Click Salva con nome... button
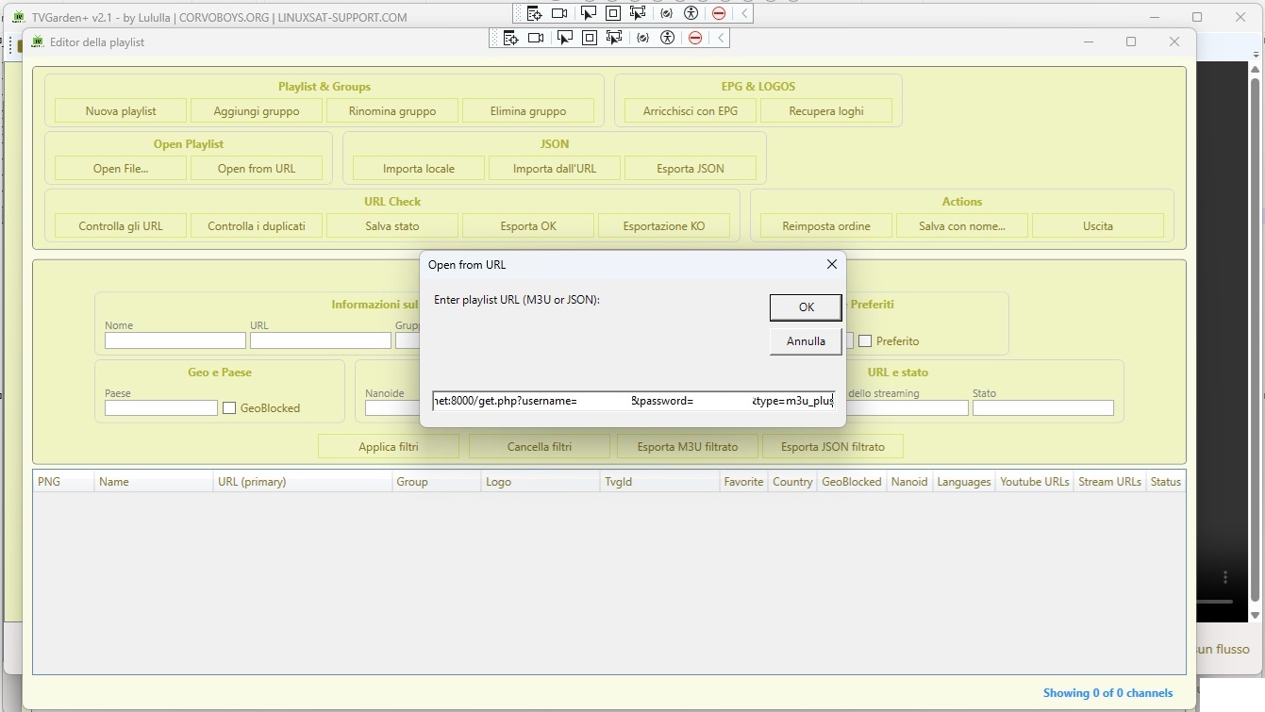Image resolution: width=1265 pixels, height=712 pixels. 962,226
